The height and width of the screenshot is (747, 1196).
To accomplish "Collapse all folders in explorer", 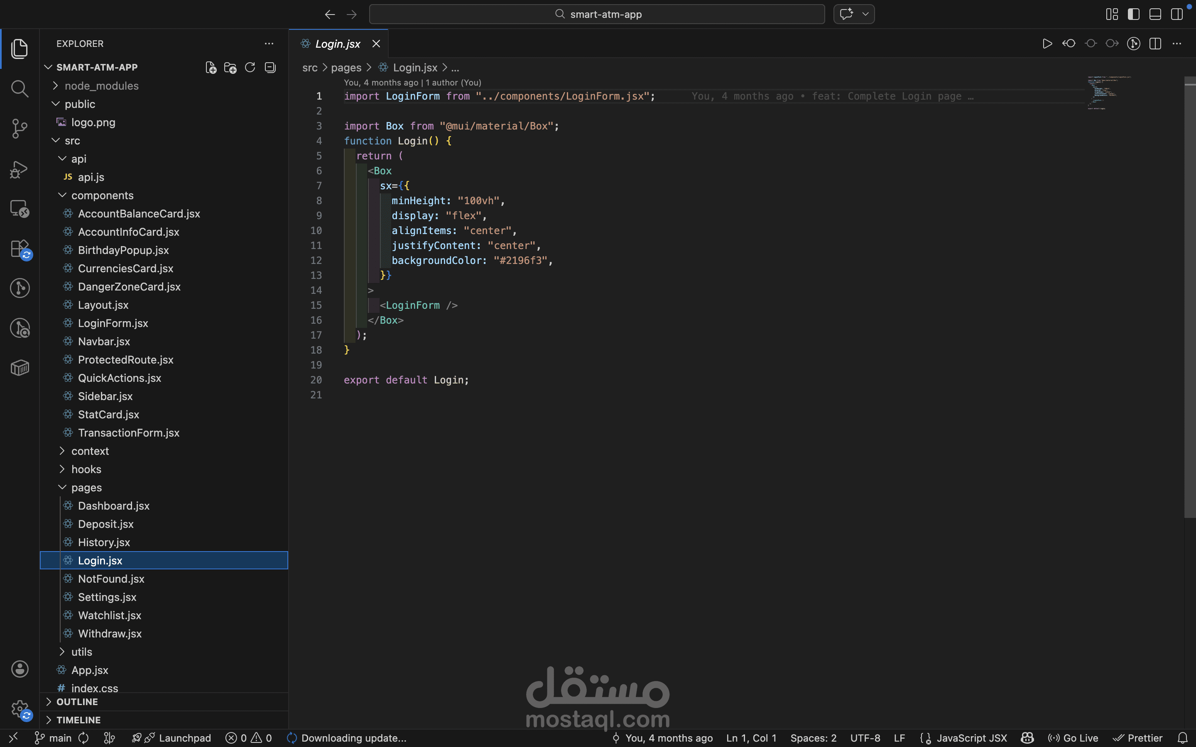I will click(270, 68).
